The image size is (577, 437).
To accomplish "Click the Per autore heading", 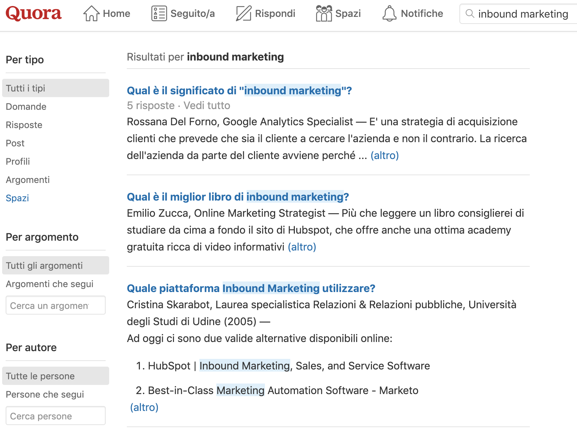I will coord(31,348).
